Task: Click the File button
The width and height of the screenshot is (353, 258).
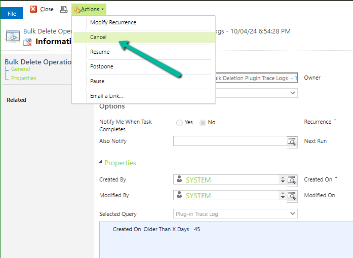Action: (11, 14)
